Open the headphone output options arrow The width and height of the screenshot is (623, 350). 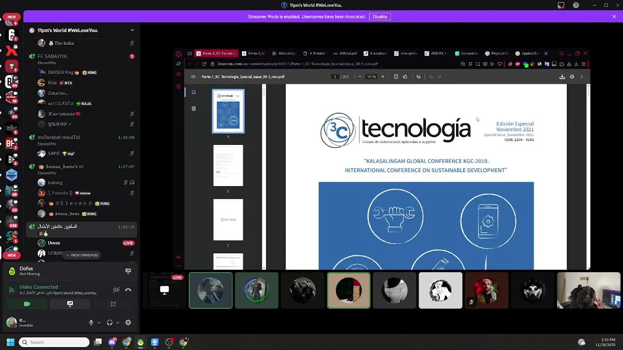118,322
